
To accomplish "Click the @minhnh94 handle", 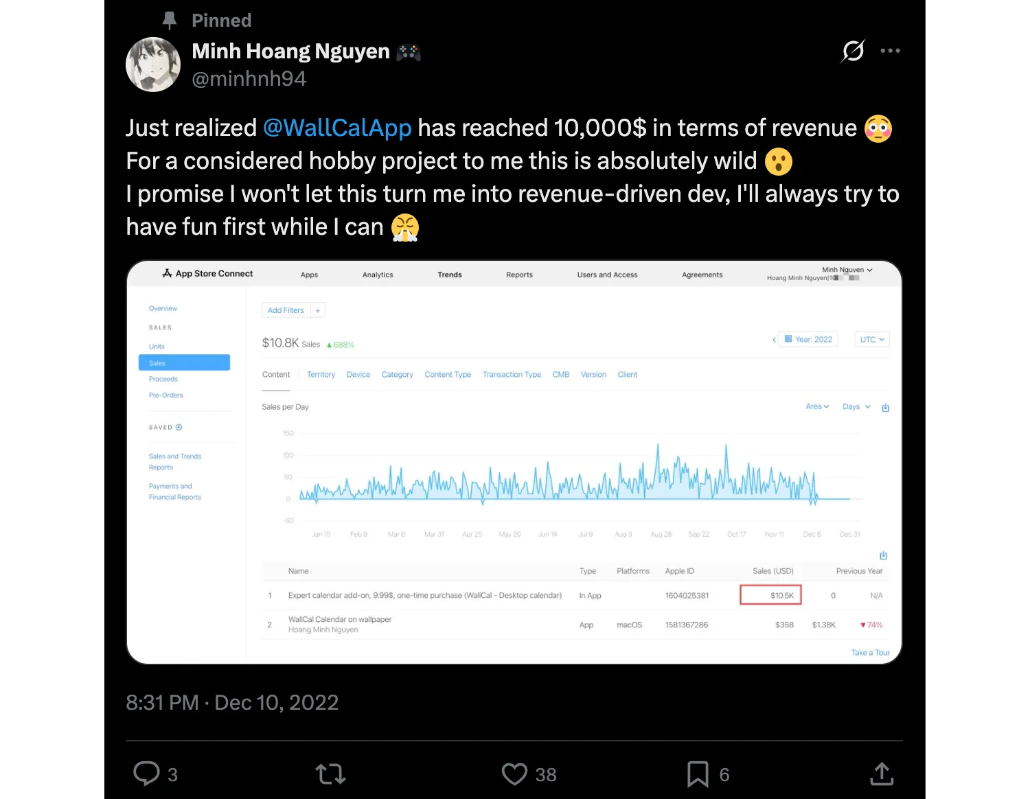I will click(249, 79).
